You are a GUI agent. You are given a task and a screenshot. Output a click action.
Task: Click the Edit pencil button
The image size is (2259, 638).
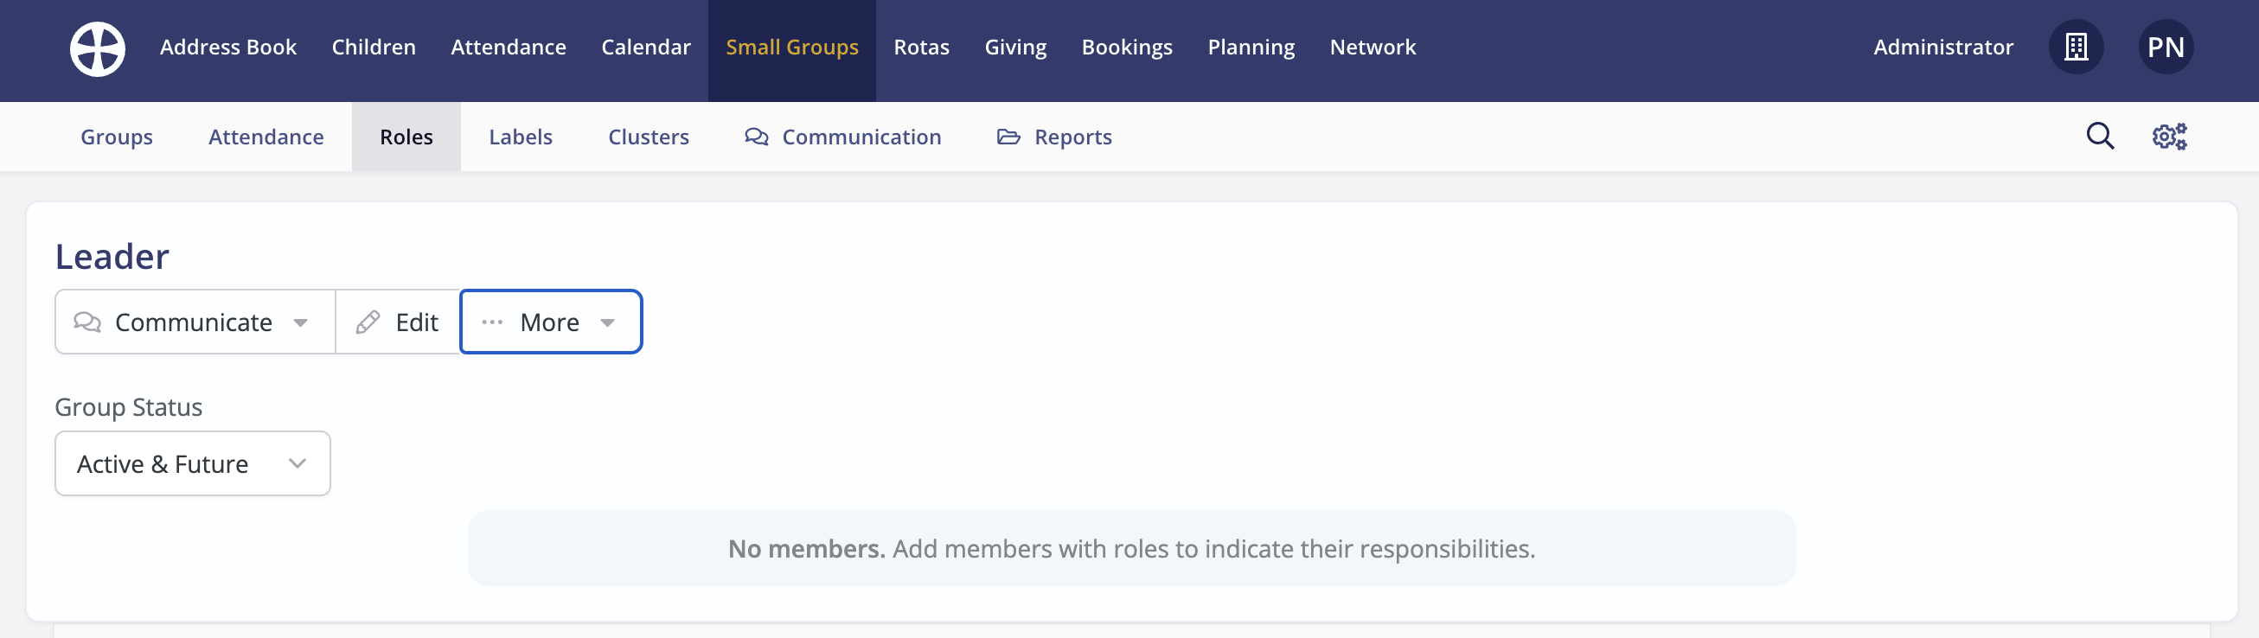point(398,322)
